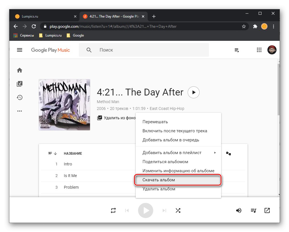Select Удалить альбом menu entry

[x=178, y=189]
